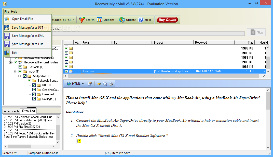This screenshot has width=273, height=157.
Task: Click the copy pages icon in preview toolbar
Action: (x=105, y=84)
